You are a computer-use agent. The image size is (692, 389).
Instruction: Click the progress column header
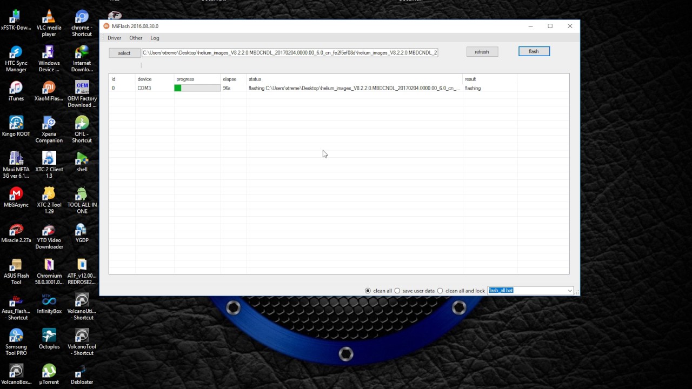[x=197, y=79]
